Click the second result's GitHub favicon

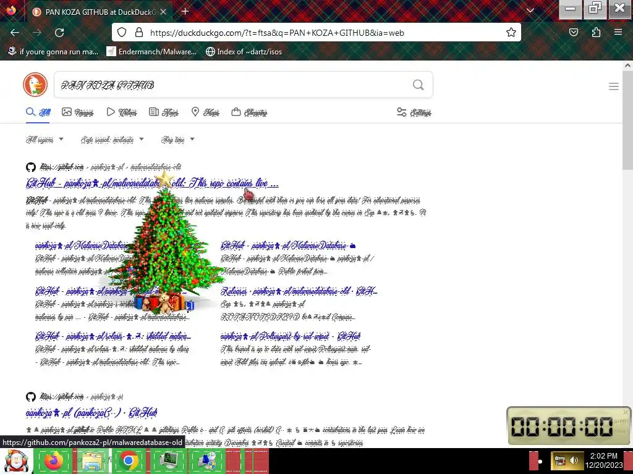coord(31,397)
